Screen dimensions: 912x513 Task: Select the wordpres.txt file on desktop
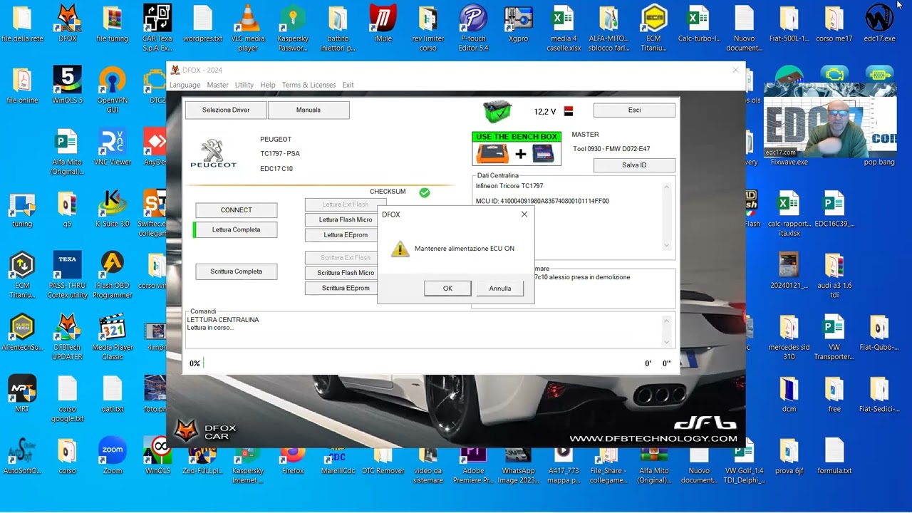[x=203, y=24]
